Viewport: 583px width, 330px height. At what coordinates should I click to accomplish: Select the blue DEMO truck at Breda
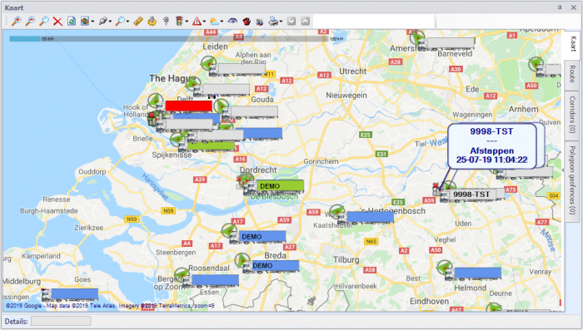271,266
